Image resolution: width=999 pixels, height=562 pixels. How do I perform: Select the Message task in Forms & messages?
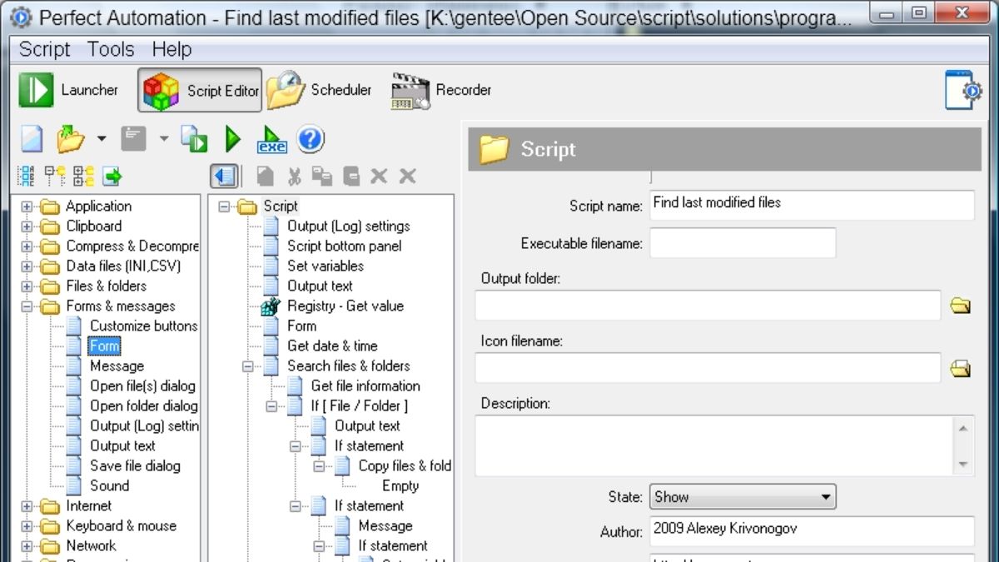click(x=117, y=366)
